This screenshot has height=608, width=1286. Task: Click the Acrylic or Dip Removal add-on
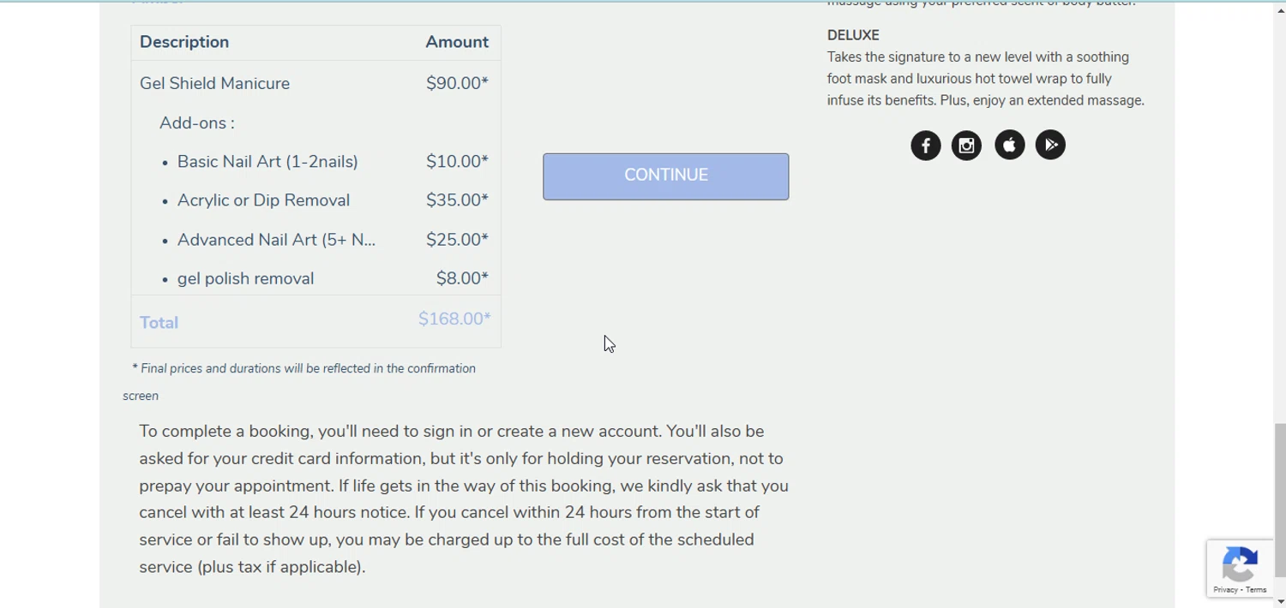pyautogui.click(x=263, y=200)
